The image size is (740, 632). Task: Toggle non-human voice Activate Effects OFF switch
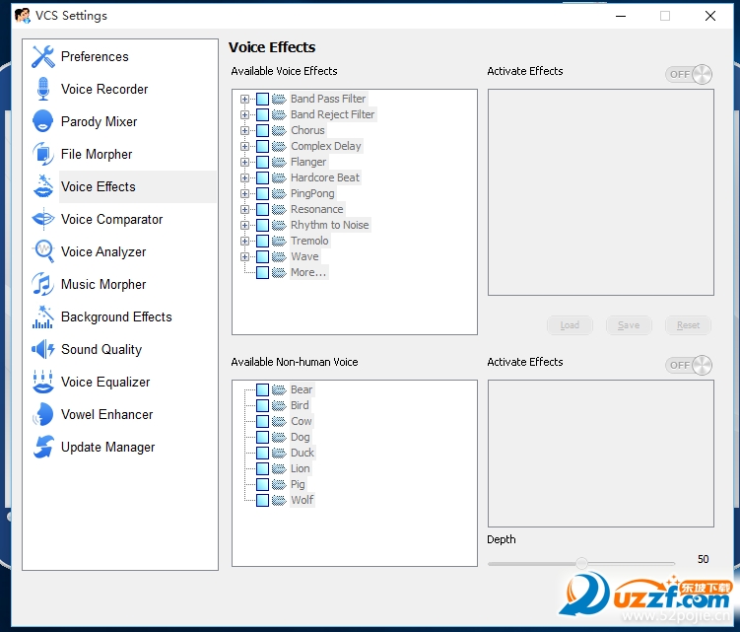tap(689, 365)
